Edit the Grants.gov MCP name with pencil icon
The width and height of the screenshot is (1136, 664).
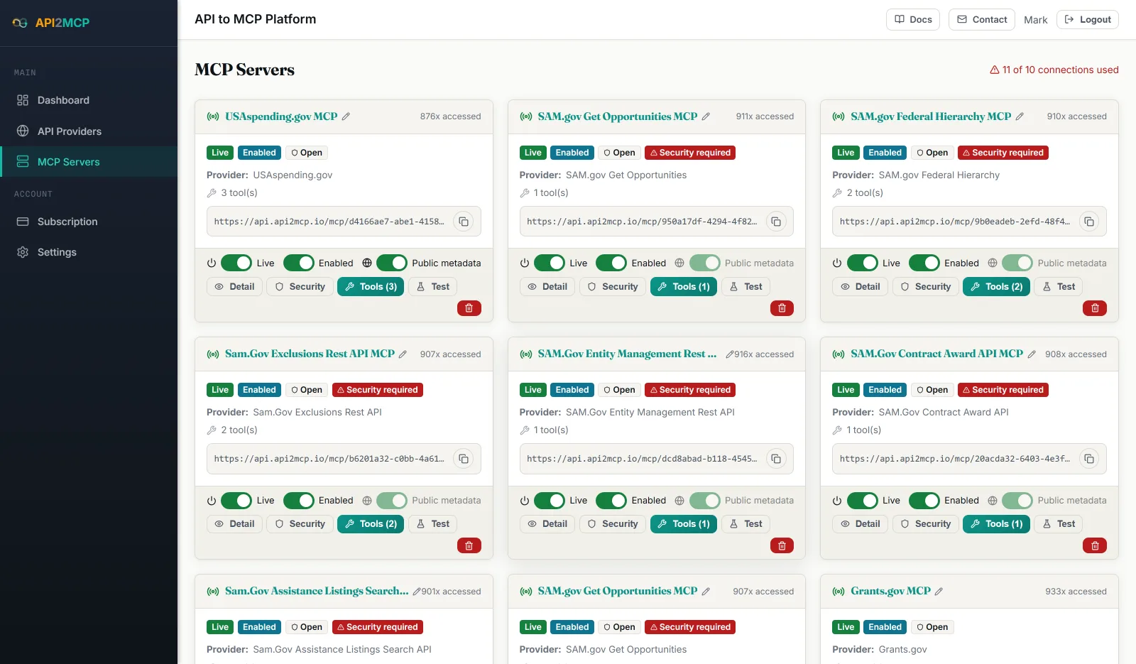coord(939,591)
